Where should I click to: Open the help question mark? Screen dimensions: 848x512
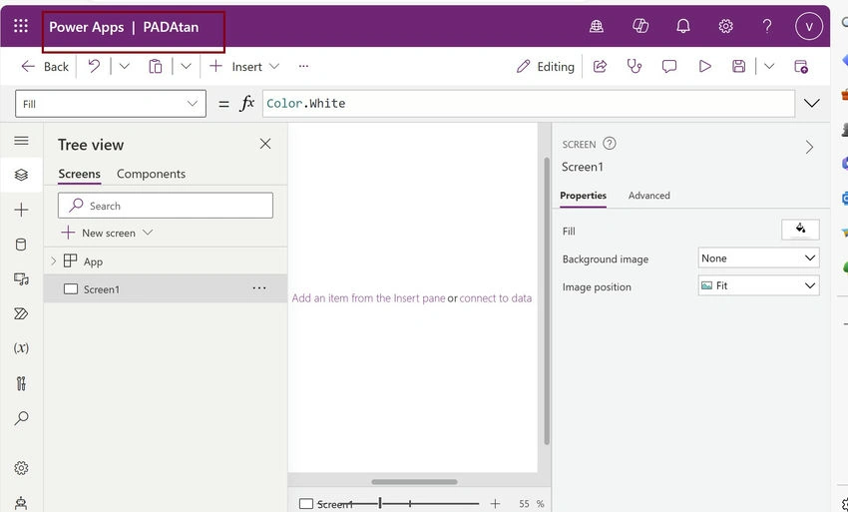[767, 26]
